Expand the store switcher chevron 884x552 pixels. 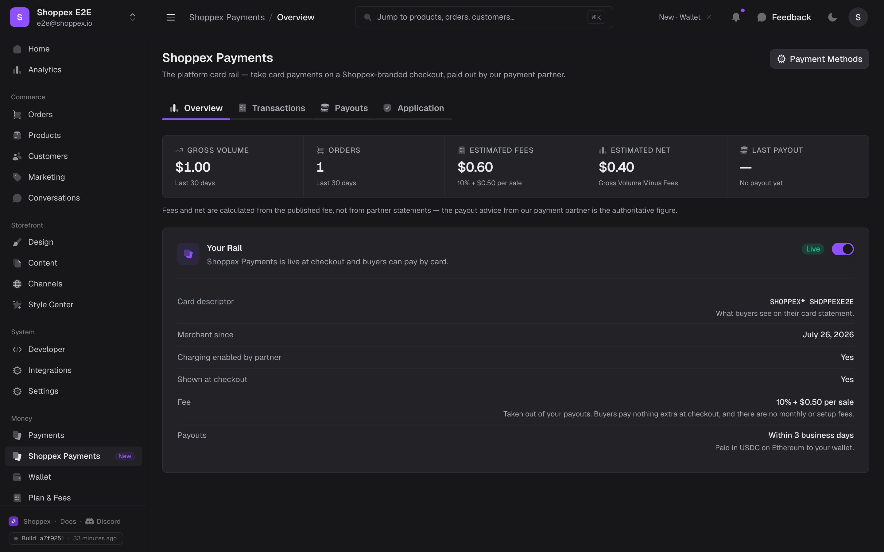coord(133,17)
